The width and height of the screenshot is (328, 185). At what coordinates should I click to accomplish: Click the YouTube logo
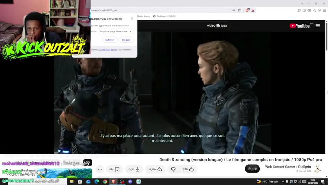tap(300, 26)
